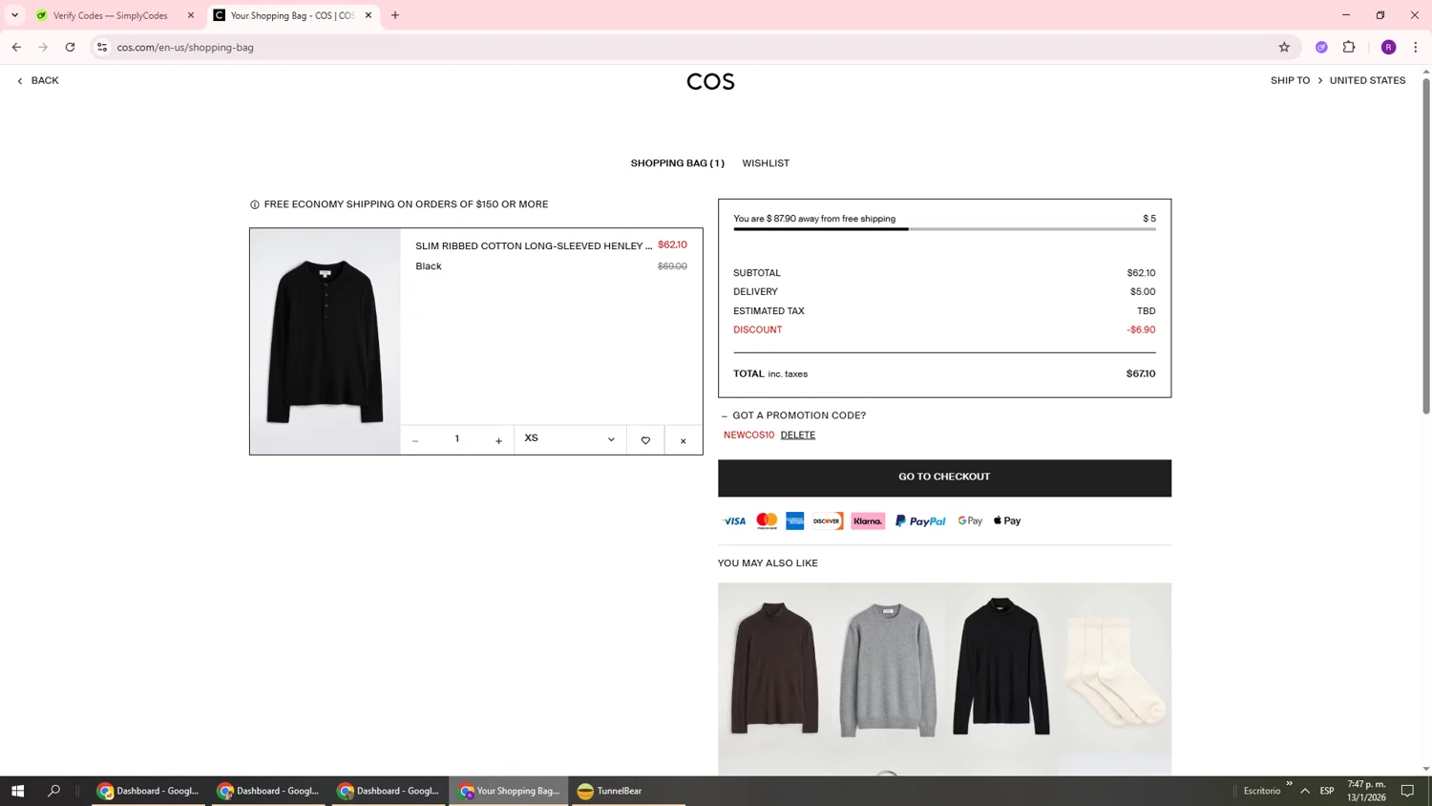Click the free shipping progress bar

click(x=944, y=229)
